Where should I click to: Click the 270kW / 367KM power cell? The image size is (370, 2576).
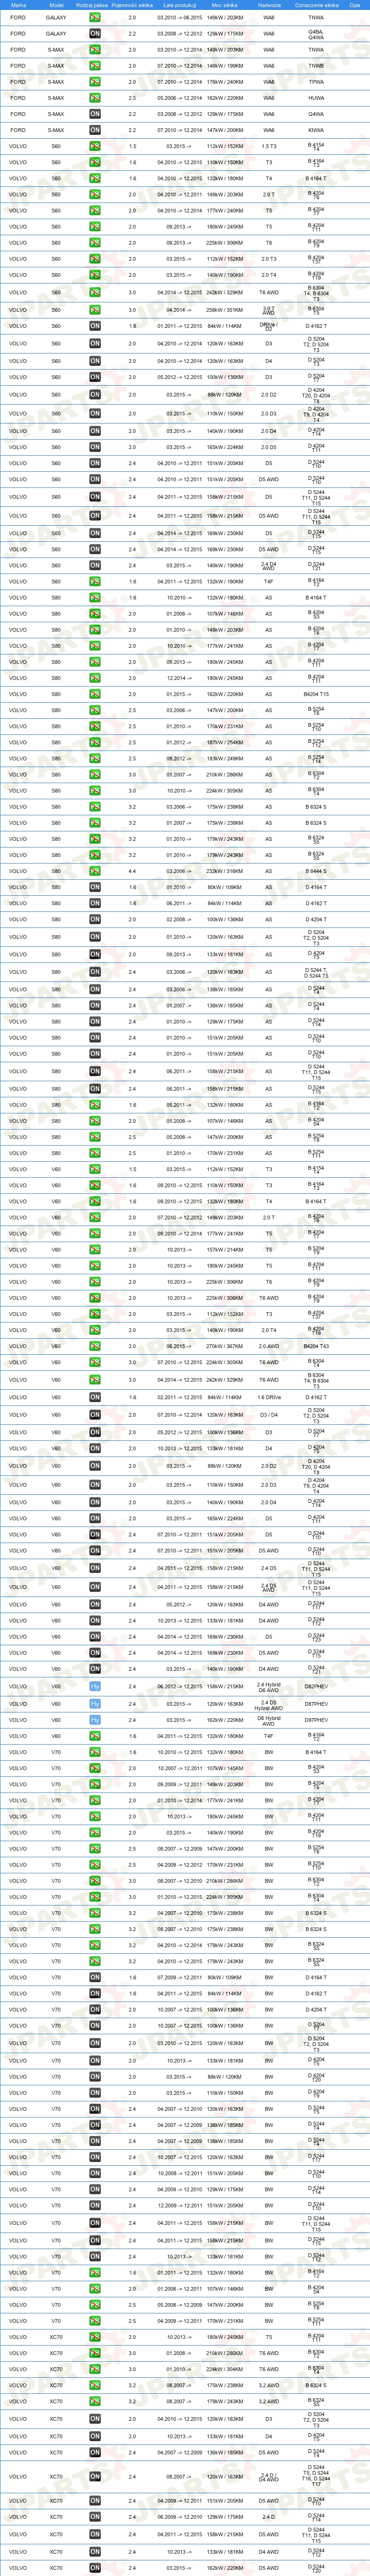point(225,1346)
